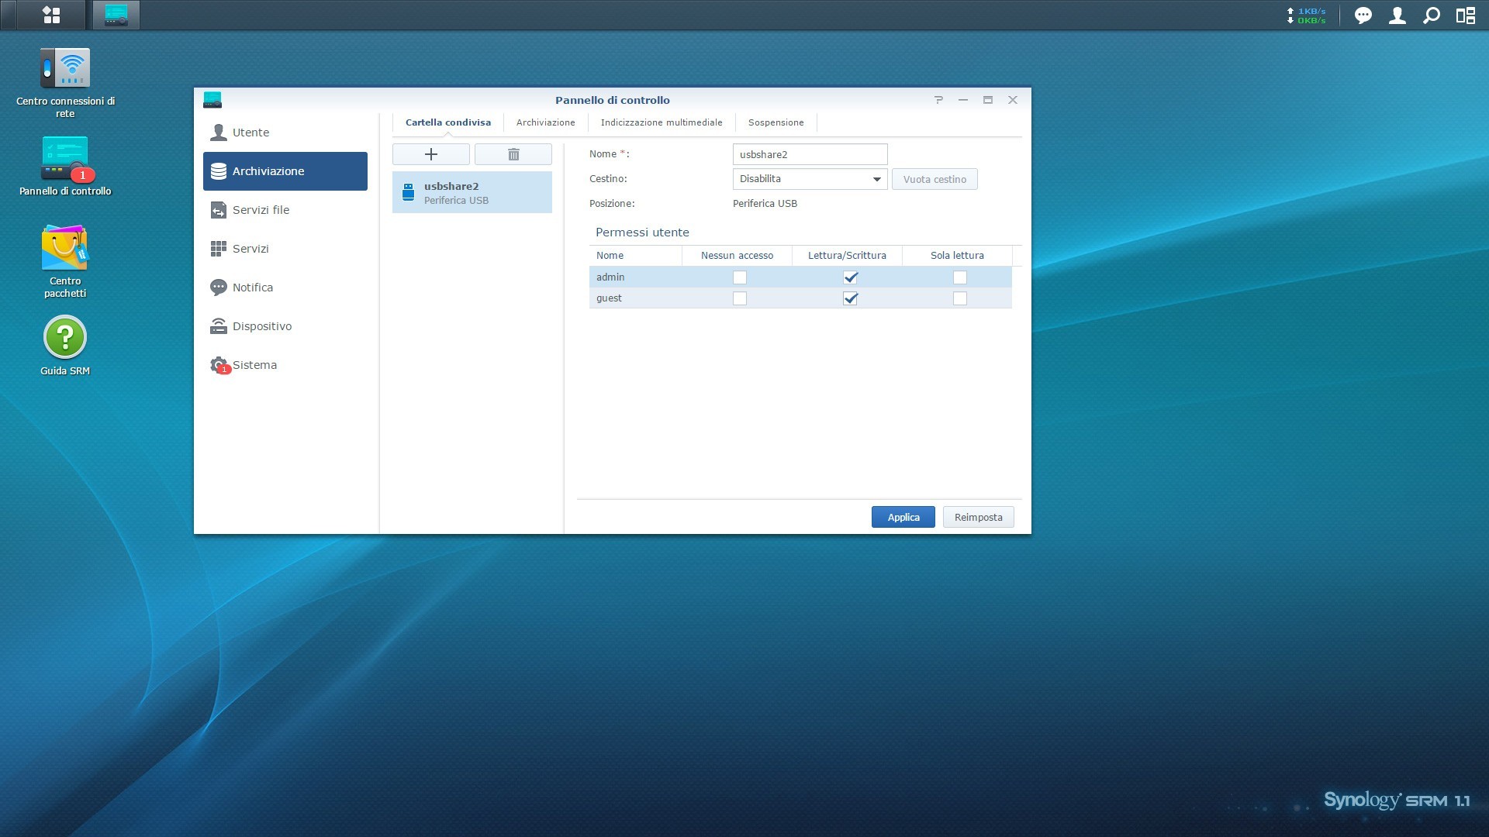The image size is (1489, 837).
Task: Check Nessun accesso for admin
Action: (x=740, y=277)
